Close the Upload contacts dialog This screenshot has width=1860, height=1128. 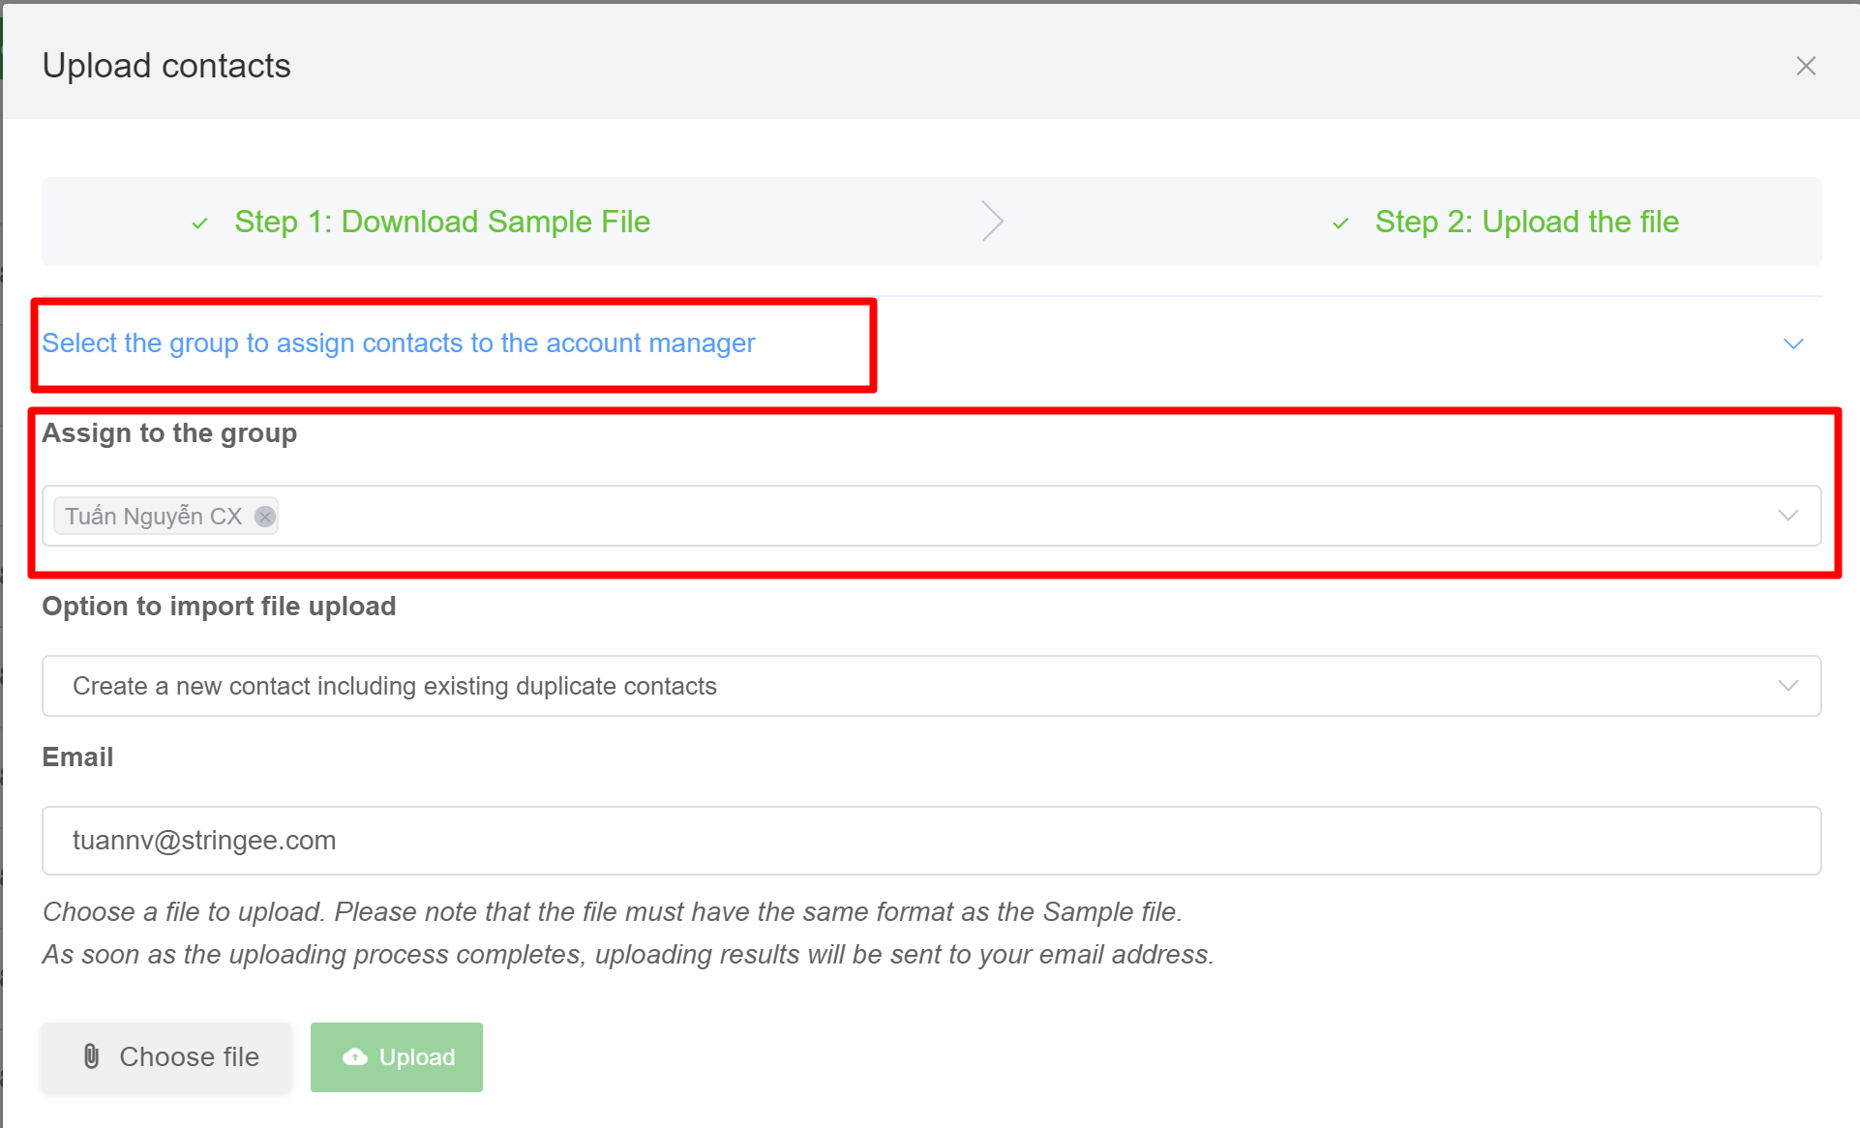(1805, 66)
